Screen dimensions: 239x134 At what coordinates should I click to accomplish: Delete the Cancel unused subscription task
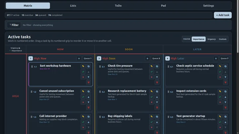coord(88,108)
